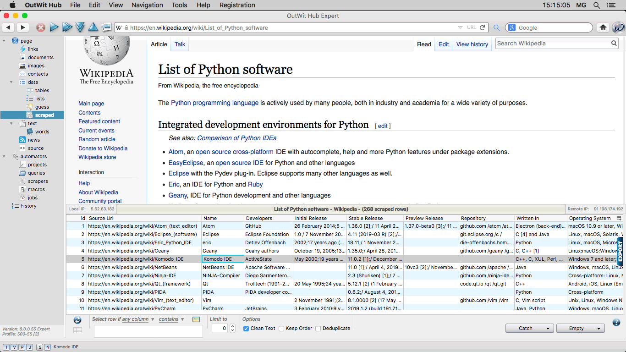
Task: Collapse the automators tree node
Action: pos(4,156)
